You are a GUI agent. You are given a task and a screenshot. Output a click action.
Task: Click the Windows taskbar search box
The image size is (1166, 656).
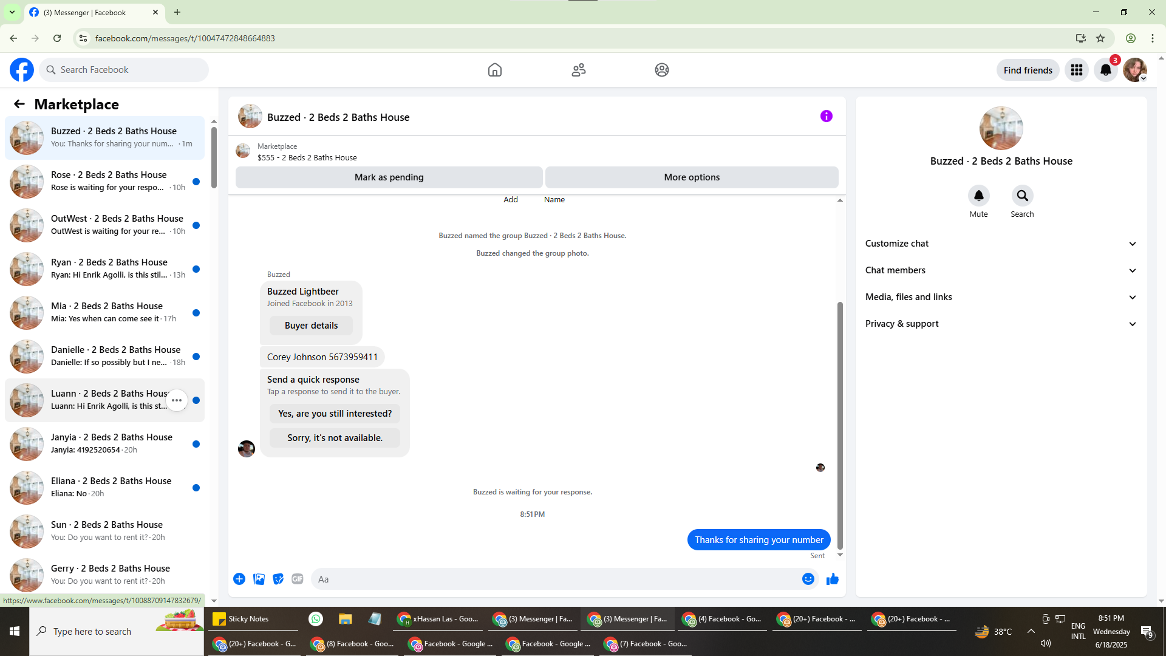tap(117, 632)
